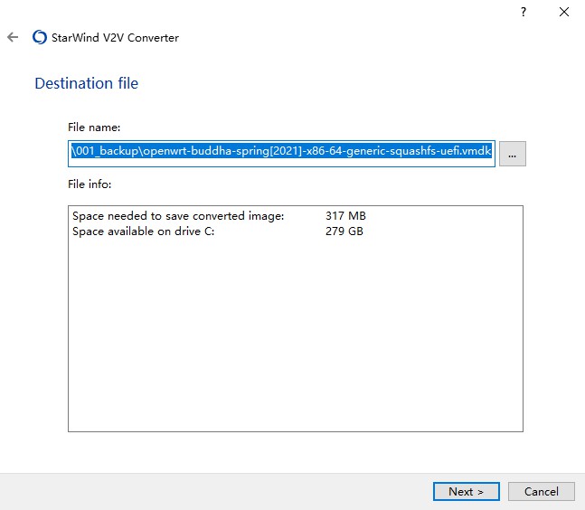Click the 'File info:' label
The width and height of the screenshot is (585, 510).
(90, 184)
